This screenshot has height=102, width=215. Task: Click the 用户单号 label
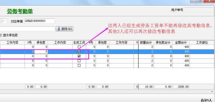[x=177, y=10]
